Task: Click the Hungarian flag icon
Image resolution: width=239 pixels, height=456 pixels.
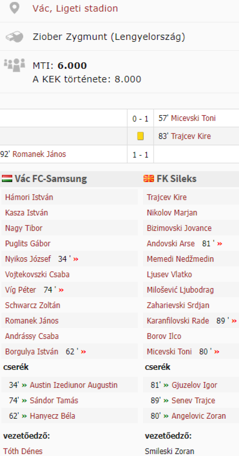Action: click(7, 179)
